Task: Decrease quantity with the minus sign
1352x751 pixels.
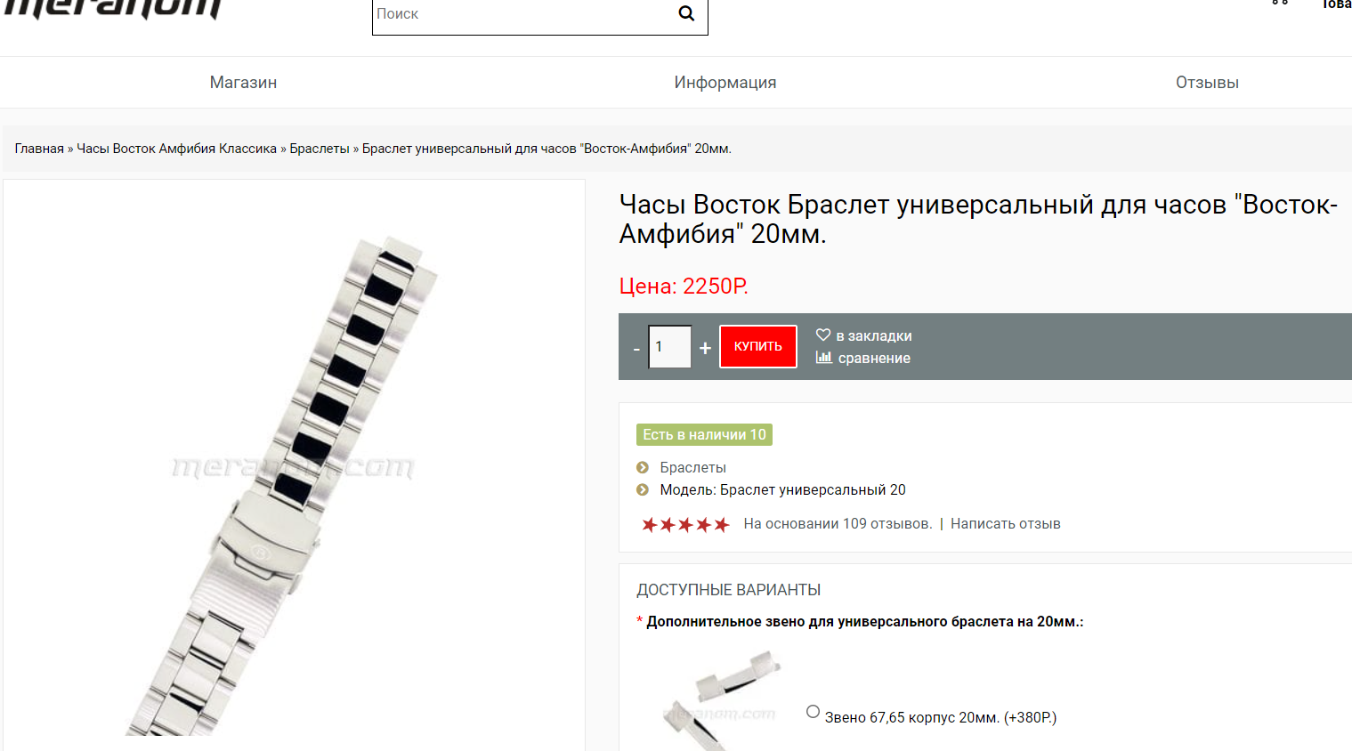Action: click(x=636, y=349)
